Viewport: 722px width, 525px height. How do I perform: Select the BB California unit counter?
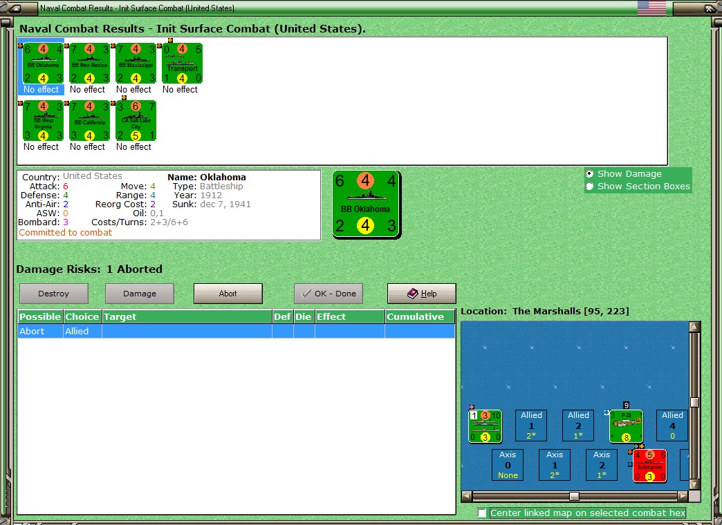pos(89,121)
